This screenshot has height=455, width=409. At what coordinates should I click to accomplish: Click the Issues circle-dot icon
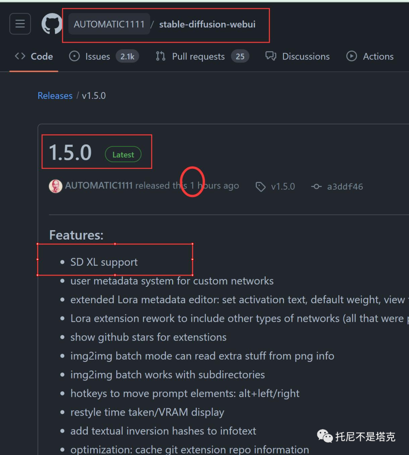[x=75, y=56]
